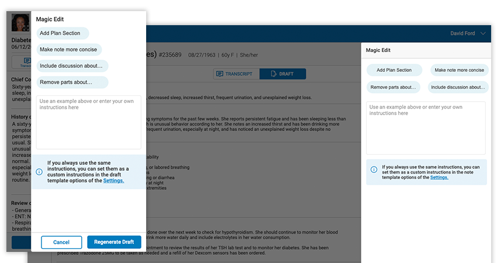Focus the instructions text box in the left popup dialog
The image size is (497, 263).
(x=88, y=122)
